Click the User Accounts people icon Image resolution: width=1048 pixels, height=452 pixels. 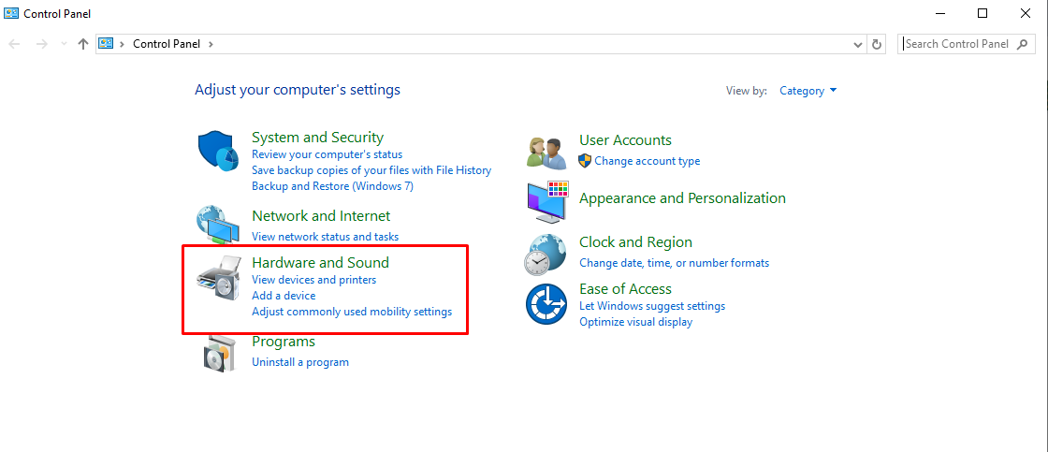click(x=546, y=151)
